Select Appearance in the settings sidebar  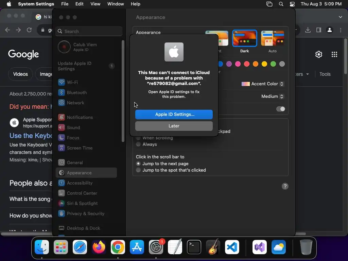(x=87, y=173)
